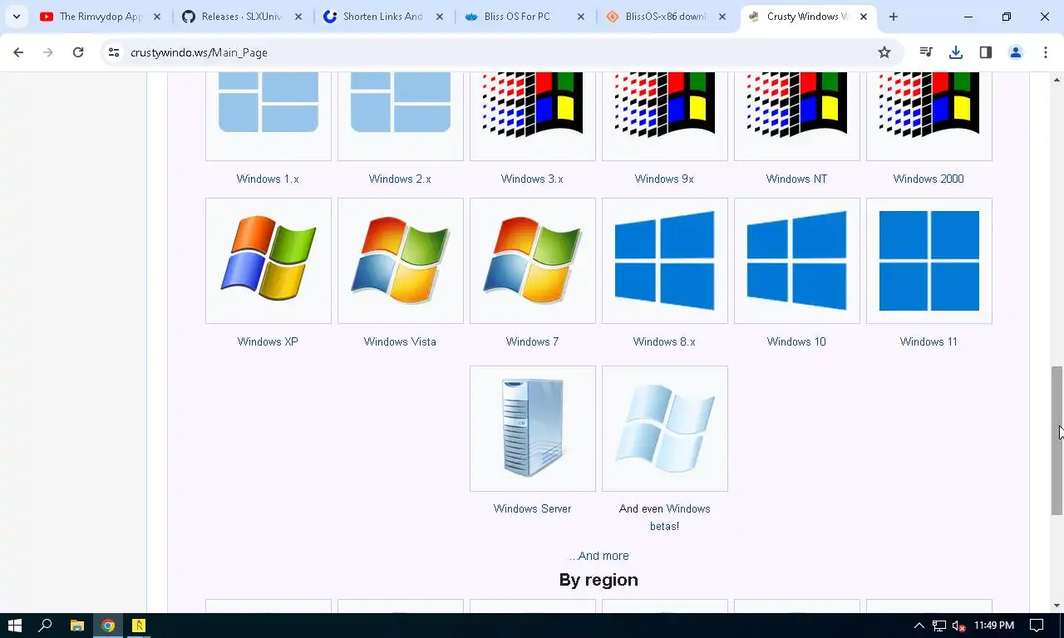Follow the Windows Server text link

pos(532,508)
